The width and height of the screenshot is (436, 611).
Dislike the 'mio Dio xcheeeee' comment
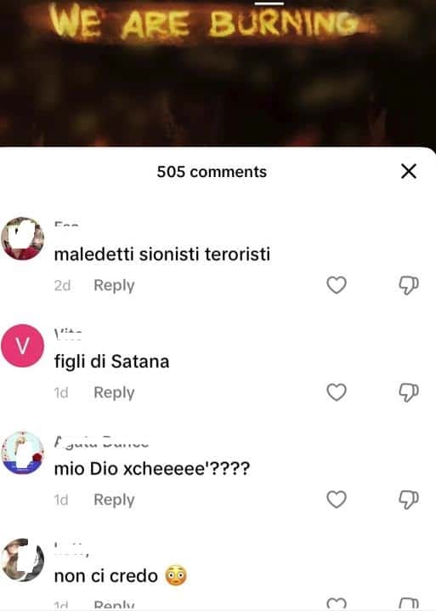tap(409, 500)
